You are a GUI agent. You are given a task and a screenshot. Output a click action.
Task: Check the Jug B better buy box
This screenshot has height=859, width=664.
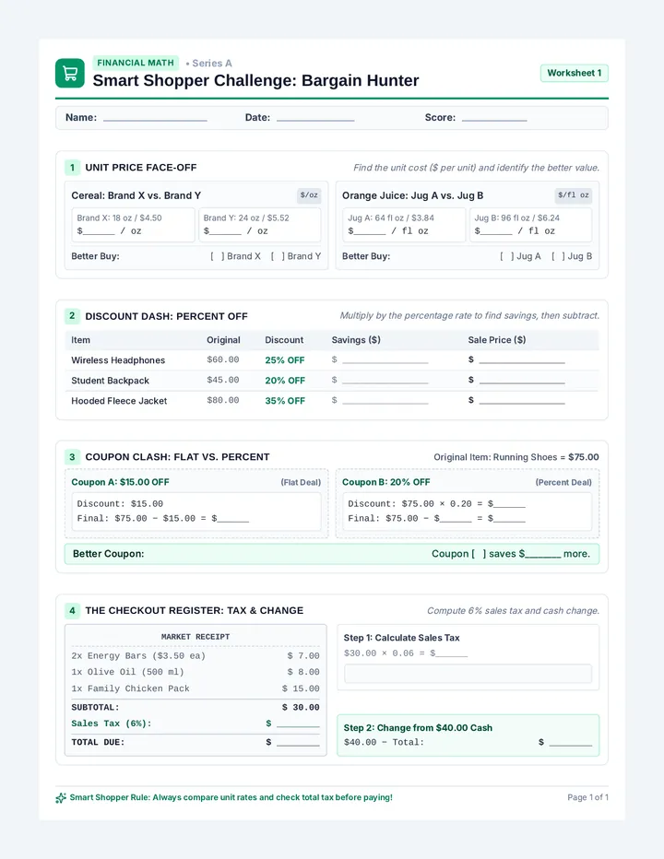558,256
